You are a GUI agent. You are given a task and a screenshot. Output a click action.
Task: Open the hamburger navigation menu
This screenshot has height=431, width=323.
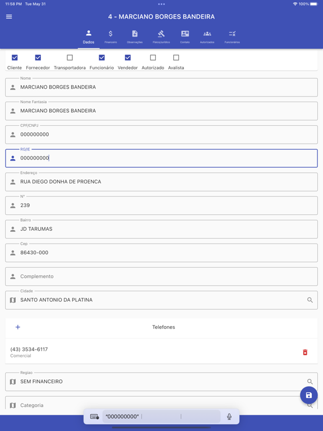point(9,16)
